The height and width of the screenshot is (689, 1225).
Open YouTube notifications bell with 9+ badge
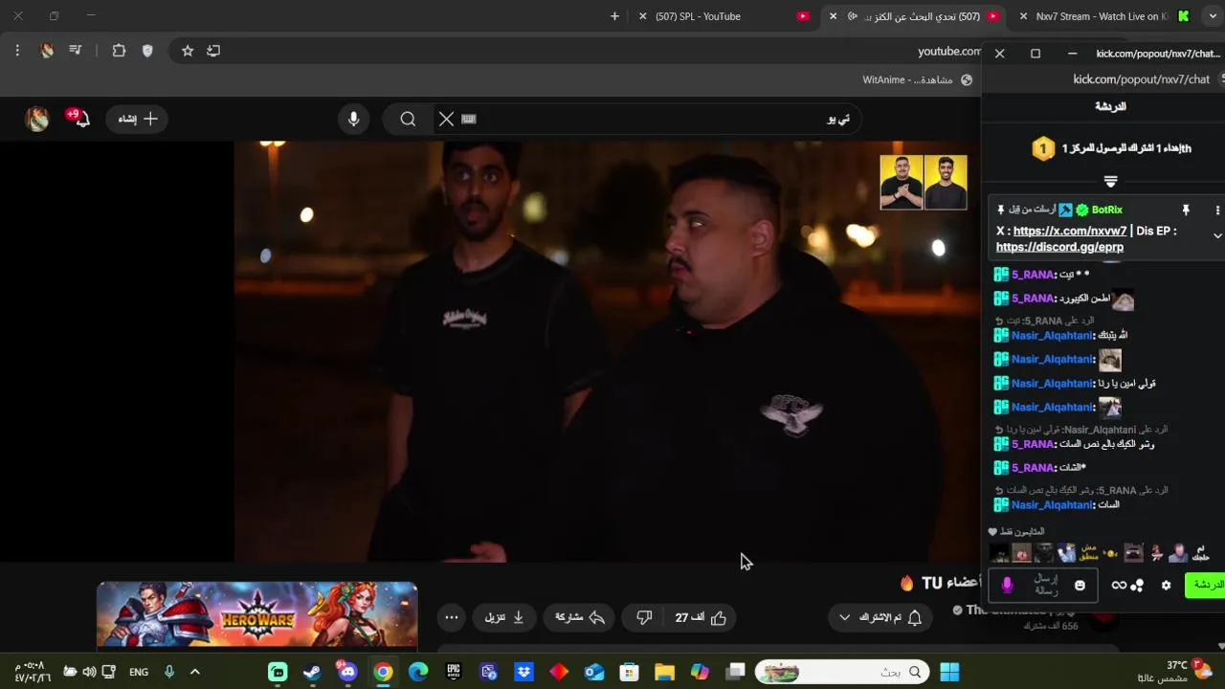[80, 118]
